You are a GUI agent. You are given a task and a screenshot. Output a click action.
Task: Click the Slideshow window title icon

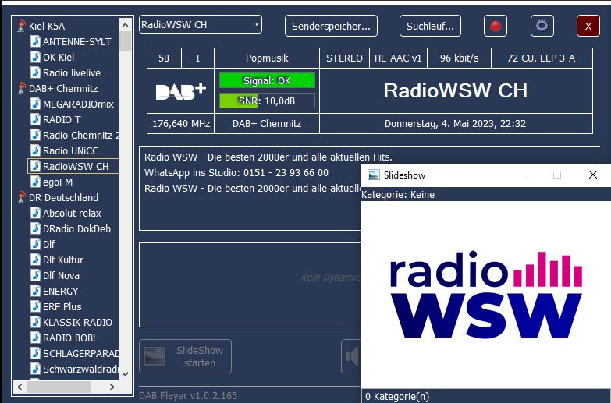pyautogui.click(x=374, y=175)
